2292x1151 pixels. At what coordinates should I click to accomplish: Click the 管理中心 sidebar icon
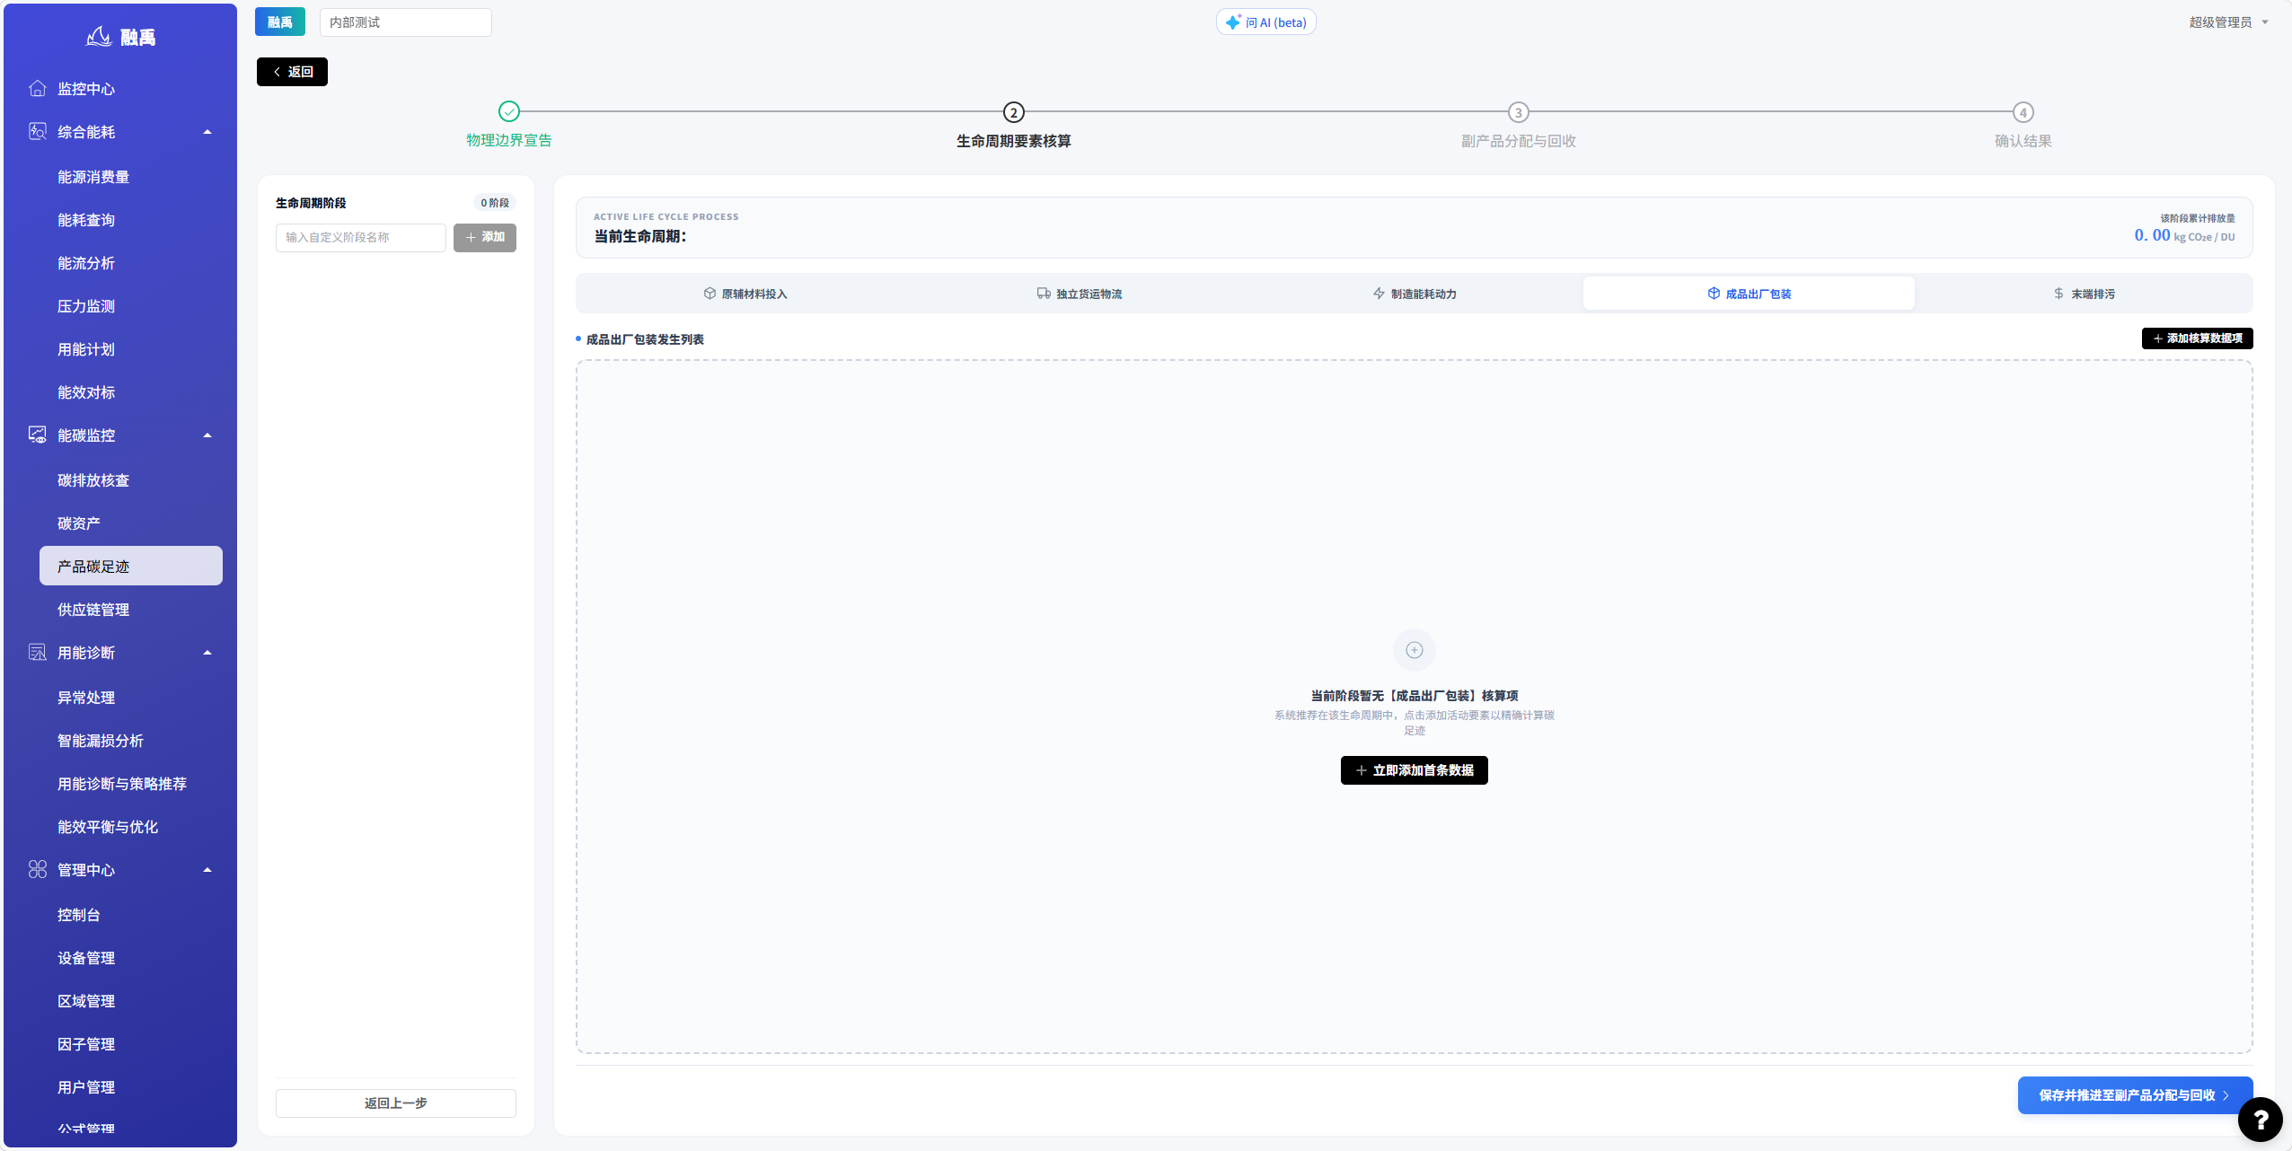pos(38,869)
